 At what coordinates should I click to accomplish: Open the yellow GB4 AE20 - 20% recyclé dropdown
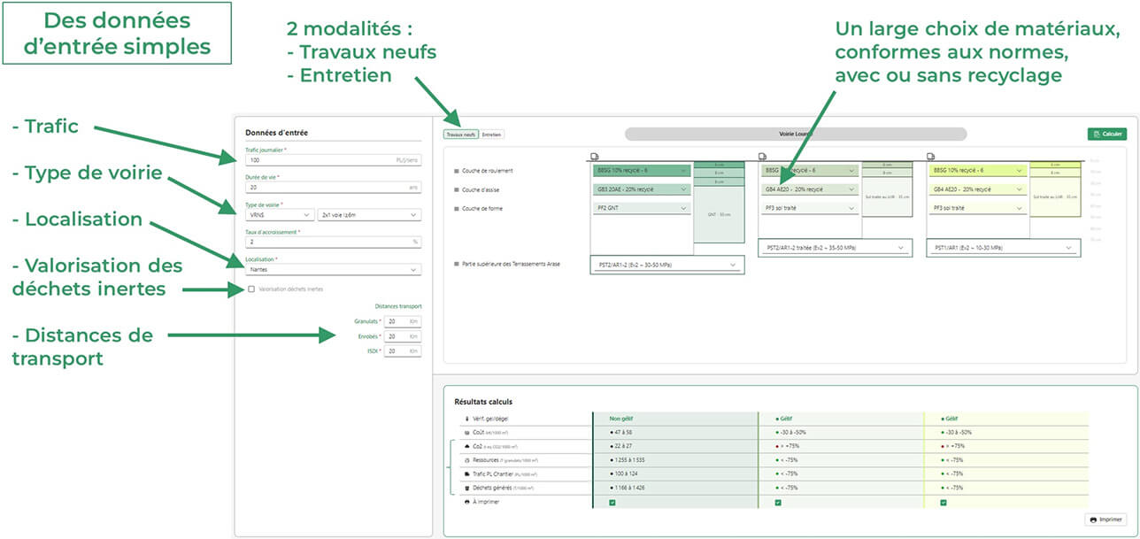[x=978, y=189]
